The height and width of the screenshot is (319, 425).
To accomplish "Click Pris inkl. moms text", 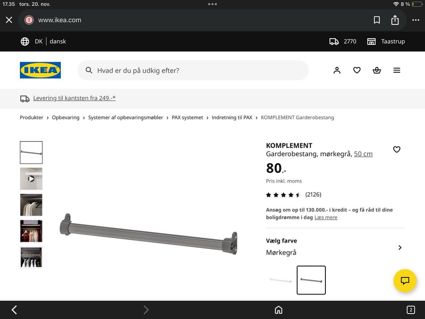I will click(x=284, y=181).
